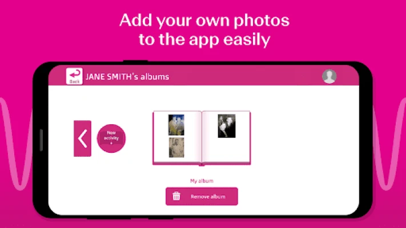Click the JANE SMITH's albums title
Viewport: 406px width, 228px height.
(127, 77)
